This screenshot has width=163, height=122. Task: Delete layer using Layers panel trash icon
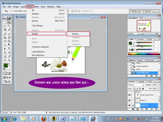[x=156, y=109]
